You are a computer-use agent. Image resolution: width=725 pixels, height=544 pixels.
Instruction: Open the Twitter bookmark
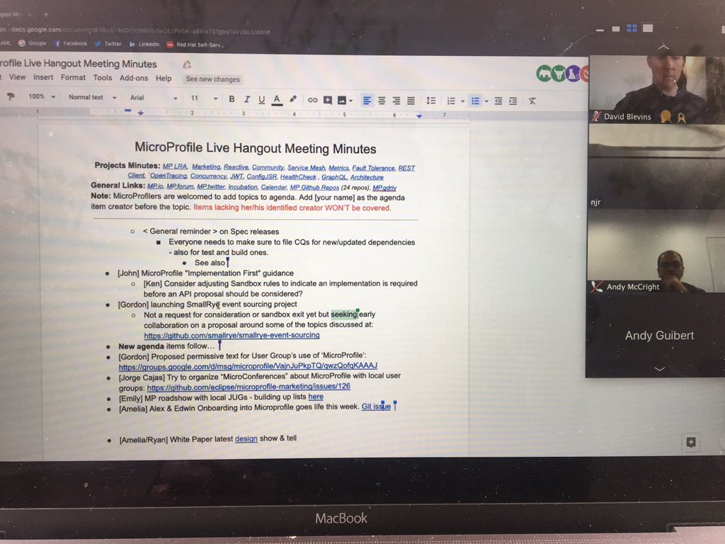pos(108,44)
